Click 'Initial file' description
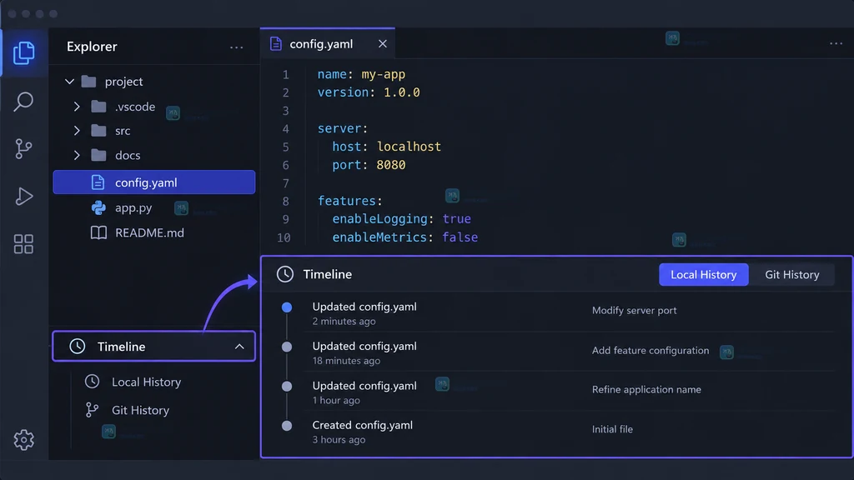The width and height of the screenshot is (854, 480). click(612, 429)
